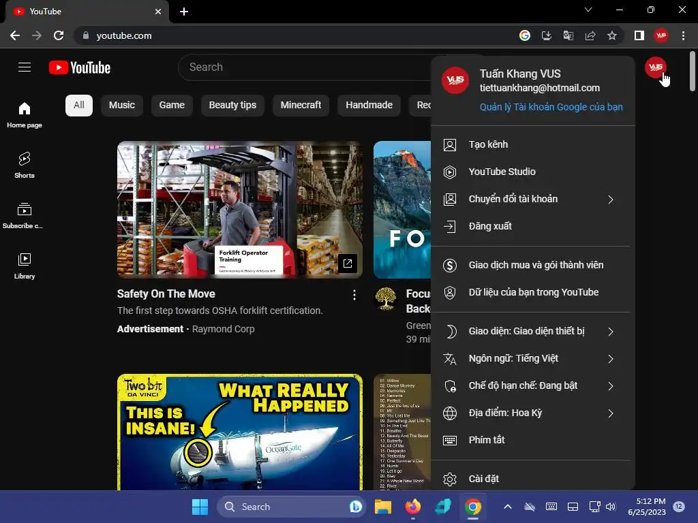Bookmark this page with the star
The image size is (698, 523).
pos(612,35)
